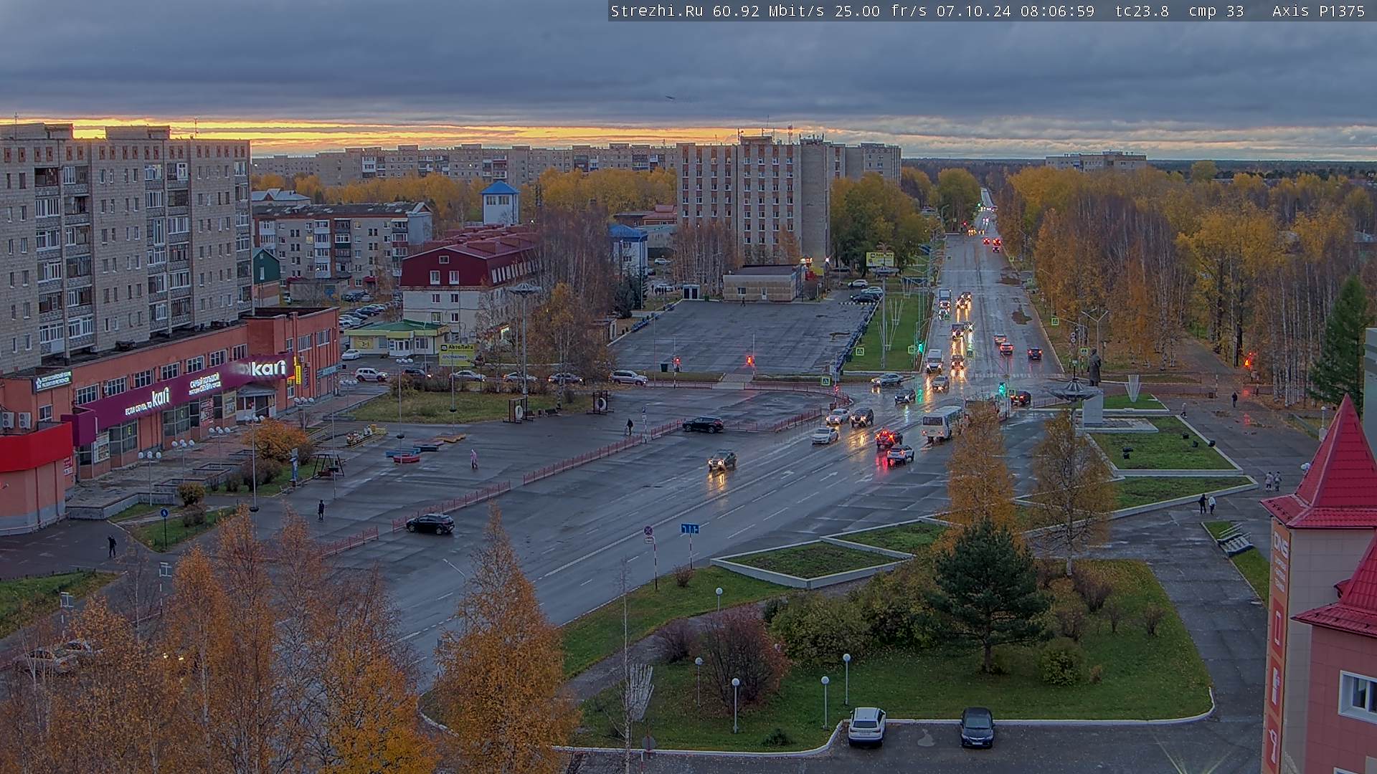Select the Axis P1375 camera model text
This screenshot has height=774, width=1377.
click(x=1318, y=11)
